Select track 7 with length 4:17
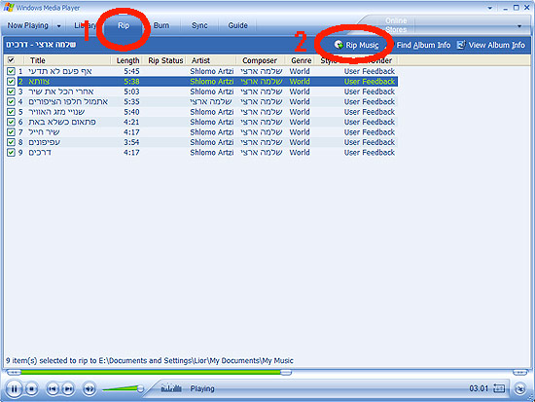The height and width of the screenshot is (402, 535). 207,132
